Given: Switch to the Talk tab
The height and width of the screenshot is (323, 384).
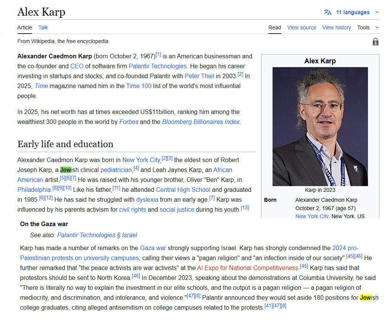Looking at the screenshot, I should click(43, 28).
